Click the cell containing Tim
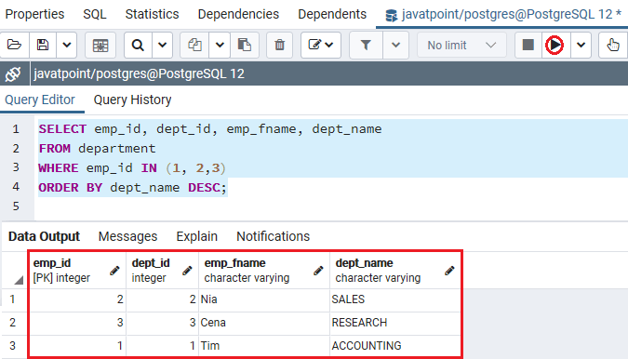Image resolution: width=628 pixels, height=359 pixels. (x=264, y=346)
